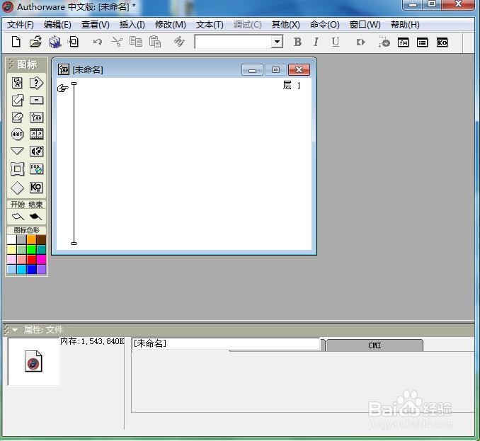Viewport: 480px width, 441px height.
Task: Click the Save All toolbar icon
Action: point(55,42)
